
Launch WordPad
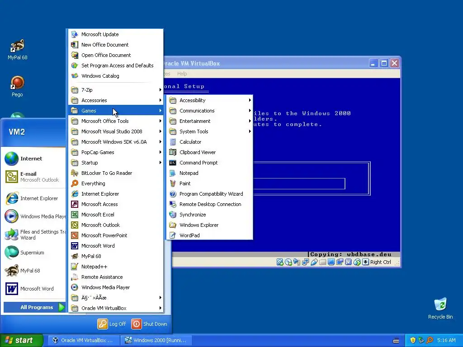pos(209,235)
